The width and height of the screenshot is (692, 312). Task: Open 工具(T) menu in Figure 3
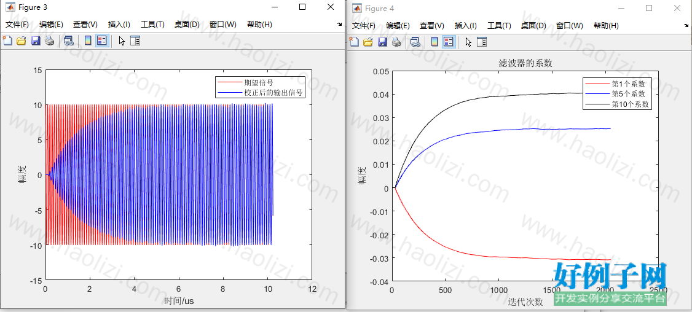[152, 25]
